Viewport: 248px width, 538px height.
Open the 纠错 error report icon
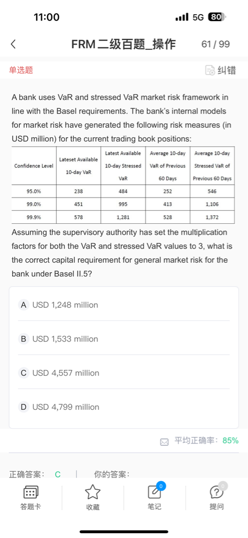[x=210, y=70]
